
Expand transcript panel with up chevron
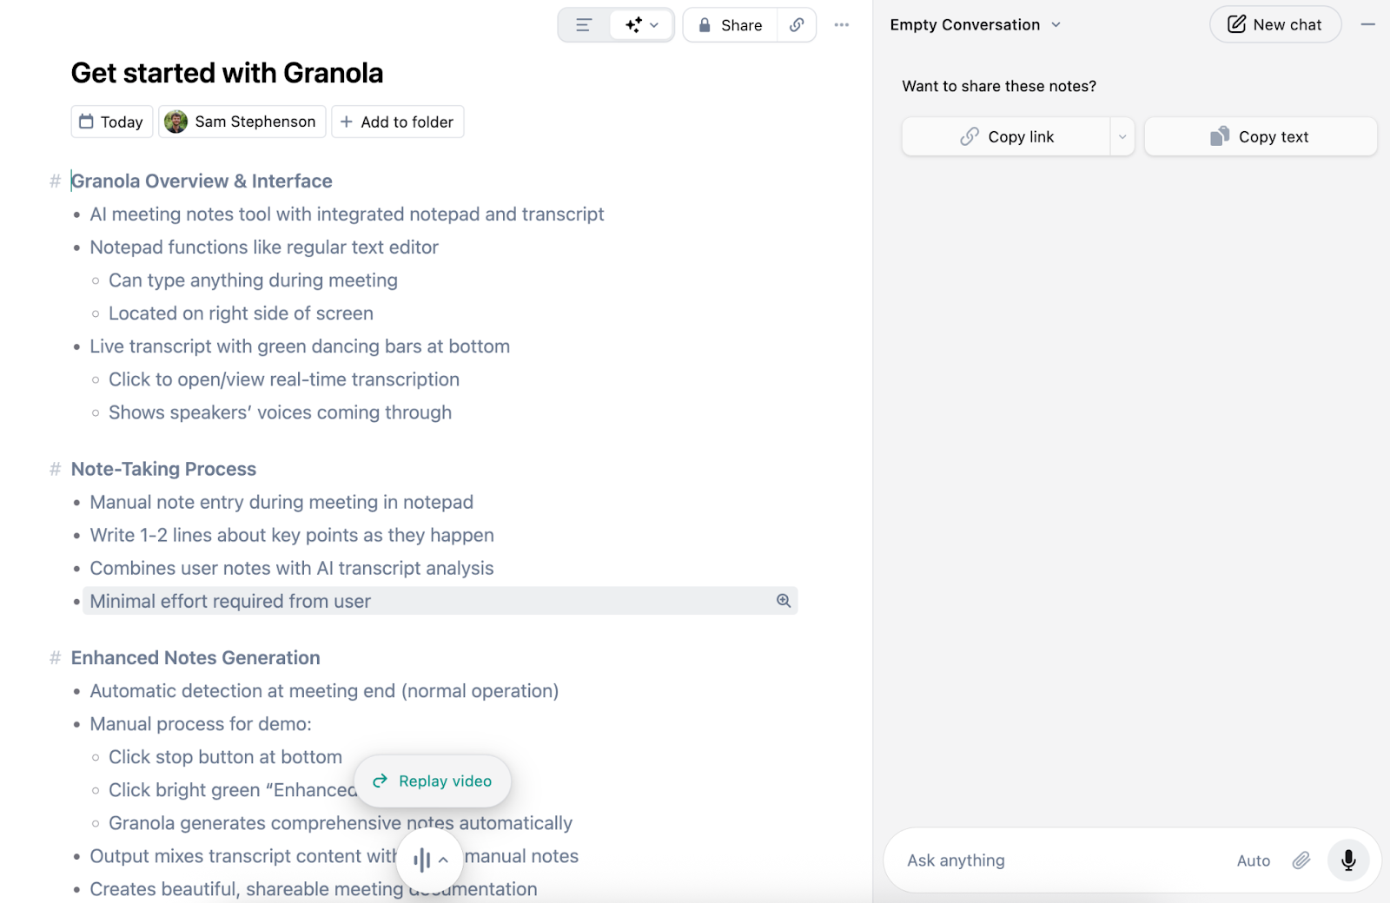[443, 860]
